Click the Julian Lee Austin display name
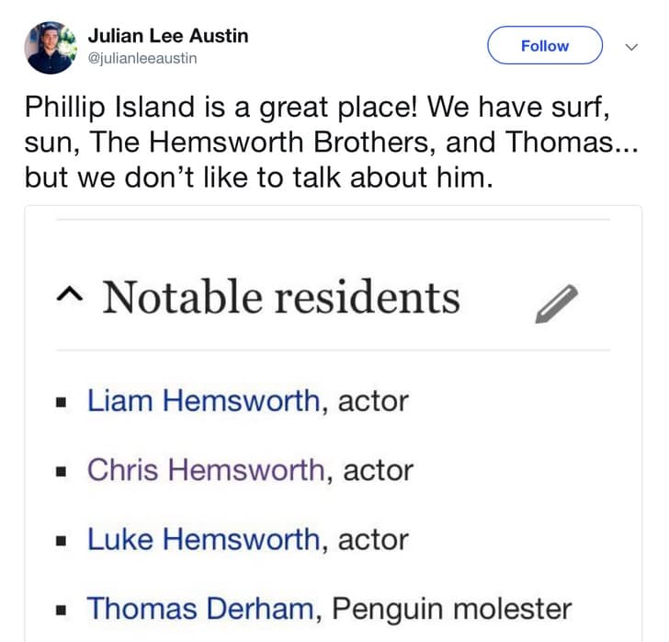The width and height of the screenshot is (669, 642). pyautogui.click(x=168, y=36)
